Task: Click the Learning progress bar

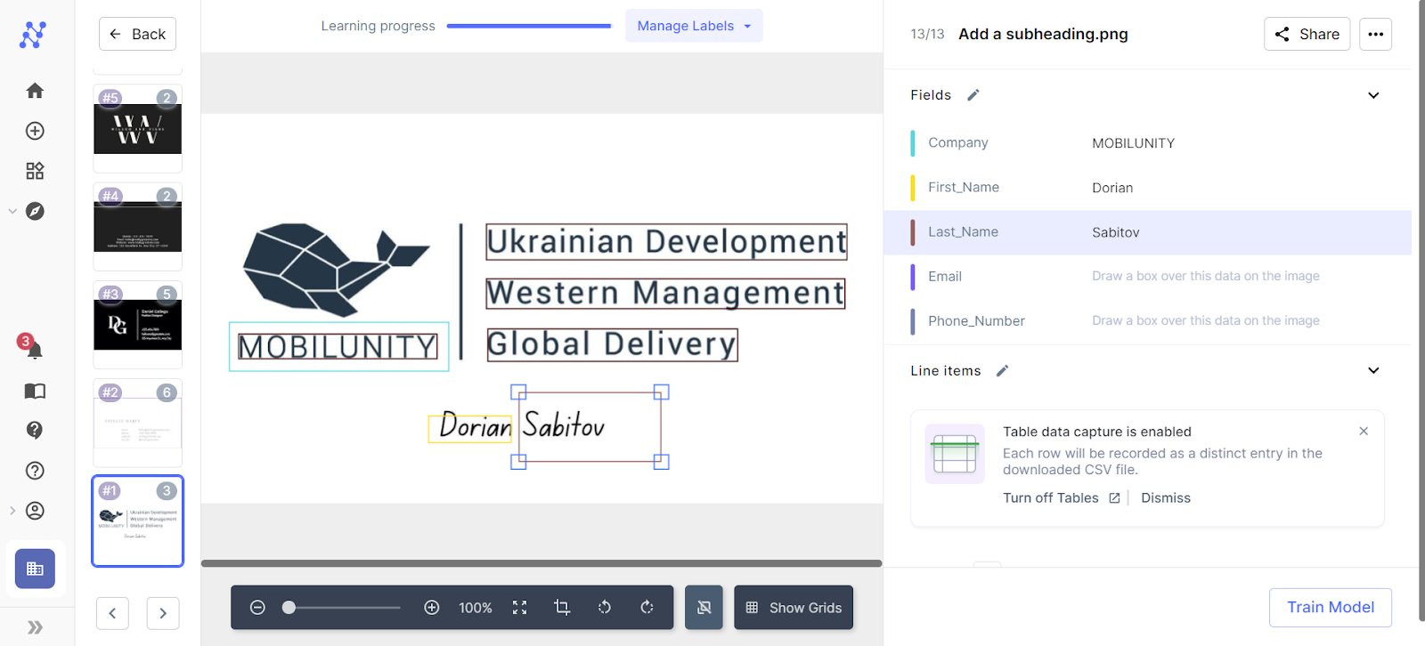Action: (529, 26)
